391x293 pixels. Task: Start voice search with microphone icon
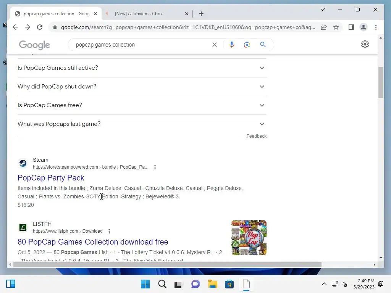click(x=232, y=45)
